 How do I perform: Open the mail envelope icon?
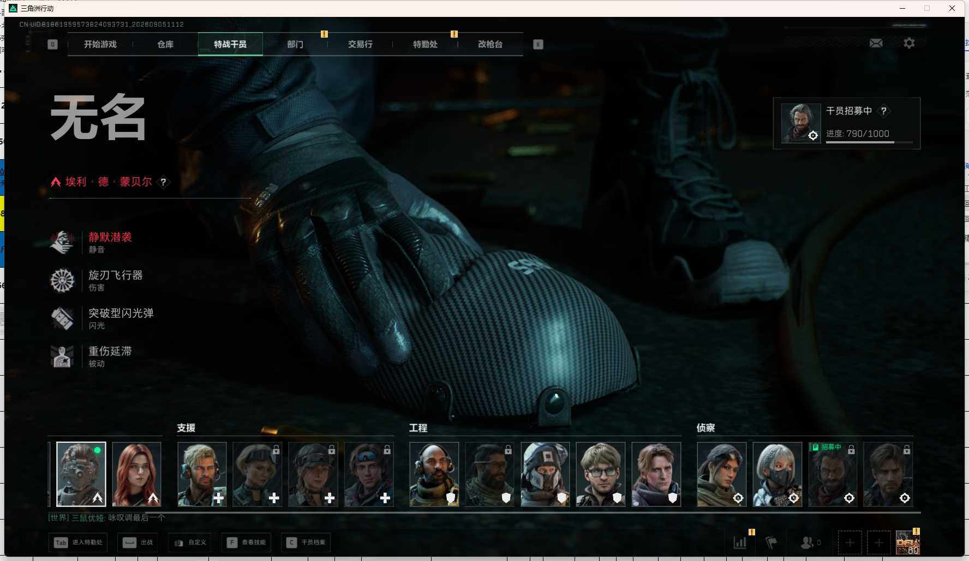[x=876, y=43]
